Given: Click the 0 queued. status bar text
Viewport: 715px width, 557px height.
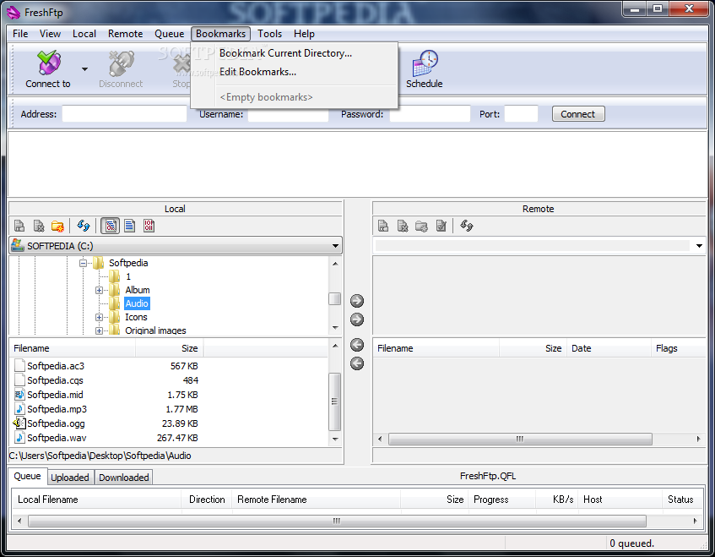Looking at the screenshot, I should tap(632, 543).
